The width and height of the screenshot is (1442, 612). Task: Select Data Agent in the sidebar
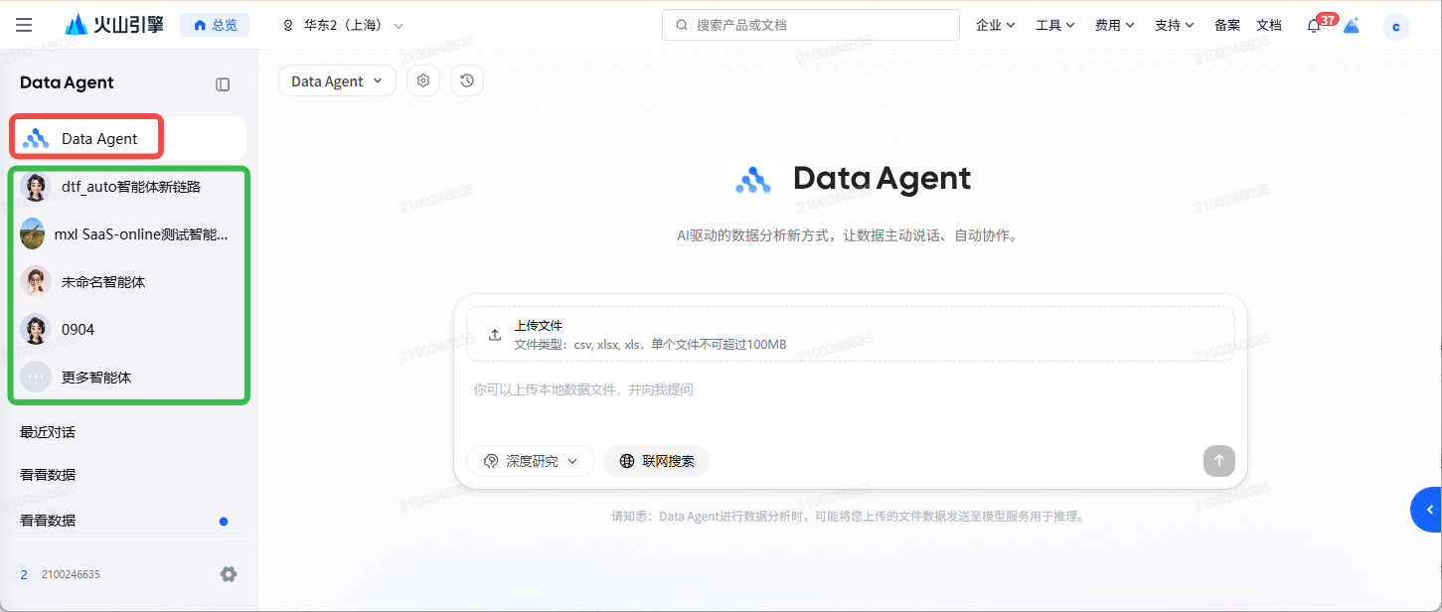128,138
